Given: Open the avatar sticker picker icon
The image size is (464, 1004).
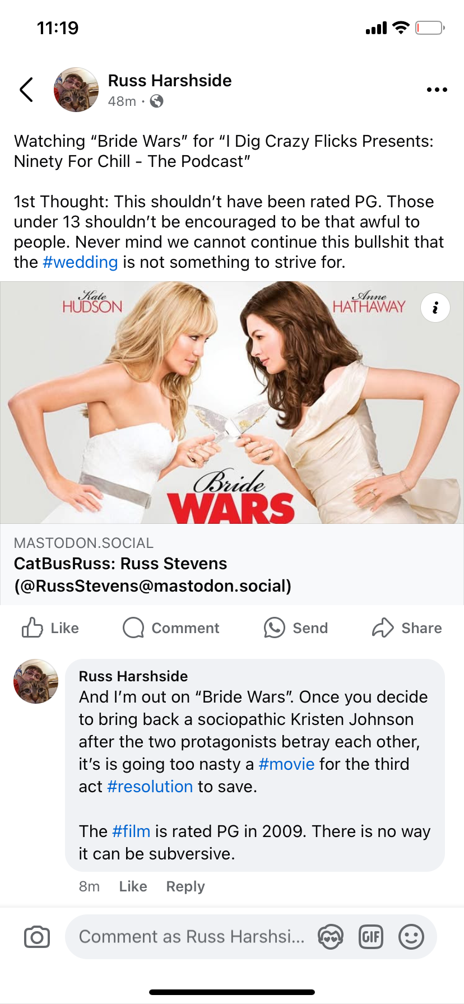Looking at the screenshot, I should pyautogui.click(x=331, y=937).
